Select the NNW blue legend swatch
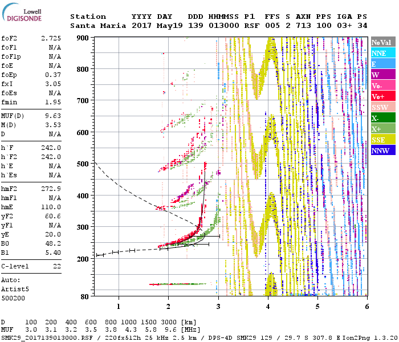 (x=383, y=150)
